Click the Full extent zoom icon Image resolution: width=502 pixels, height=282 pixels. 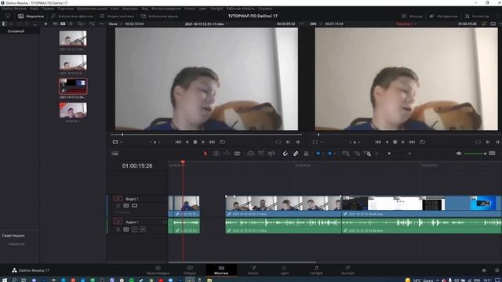345,154
